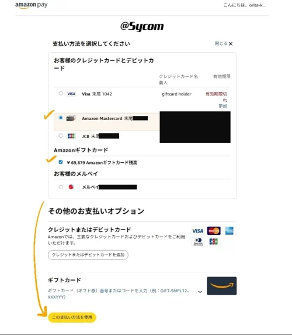
Task: Expand the gift card code entry chevron
Action: [x=200, y=292]
